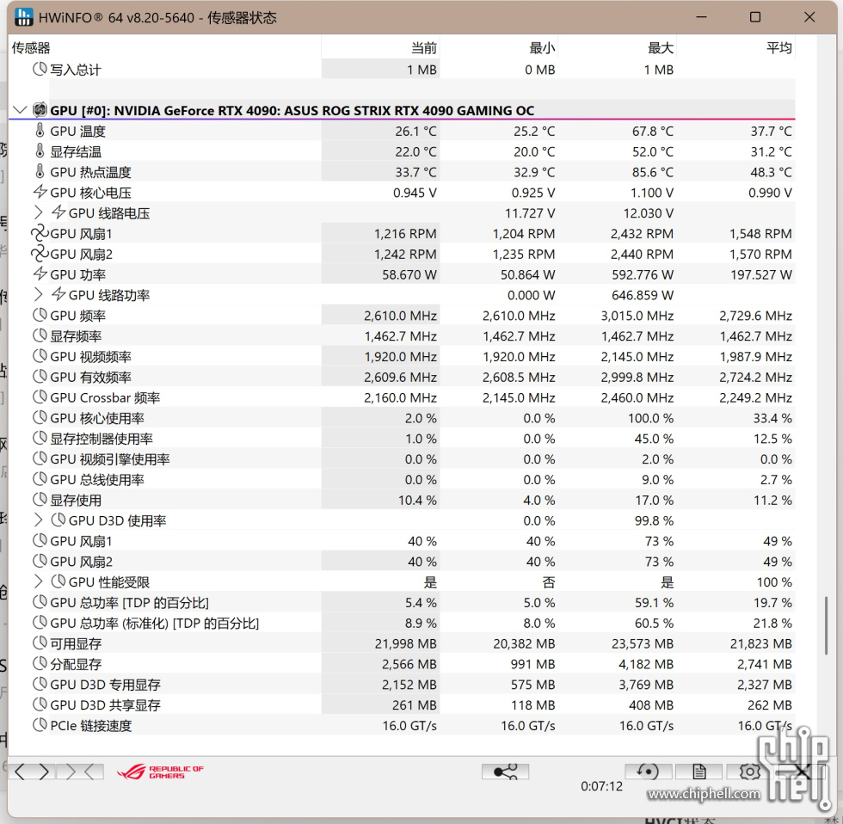Click the gauge icon beside 写入总计
The width and height of the screenshot is (843, 824).
point(40,70)
